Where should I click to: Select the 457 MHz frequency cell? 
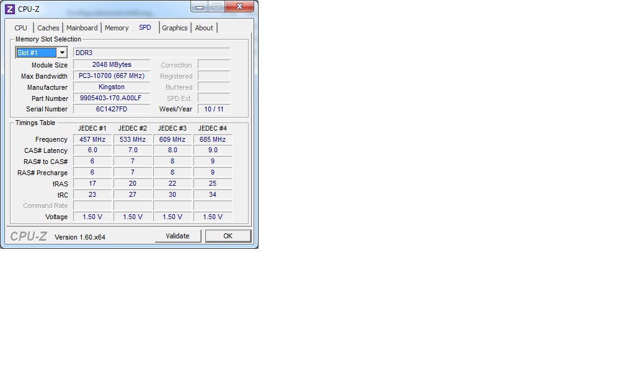(92, 139)
